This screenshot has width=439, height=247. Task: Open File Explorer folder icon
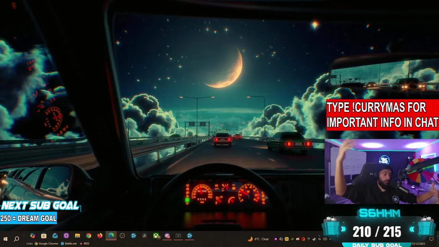coord(78,236)
